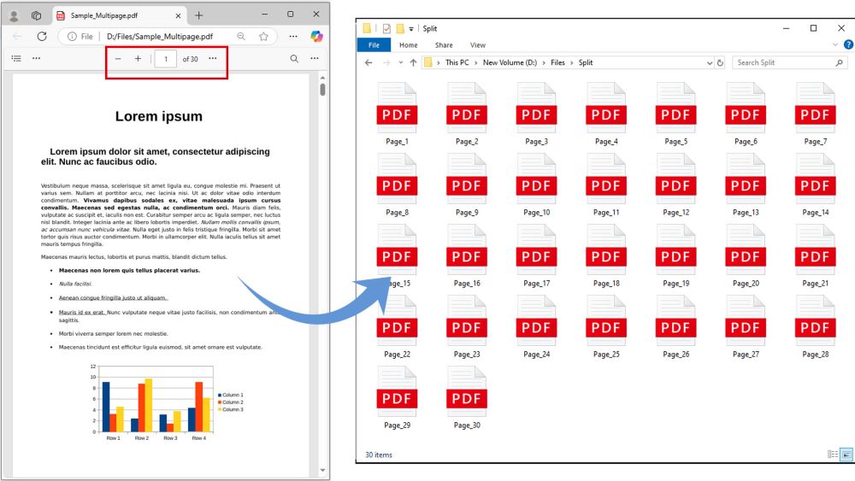Screen dimensions: 855x481
Task: Click the Explorer Help question mark icon
Action: click(x=848, y=45)
